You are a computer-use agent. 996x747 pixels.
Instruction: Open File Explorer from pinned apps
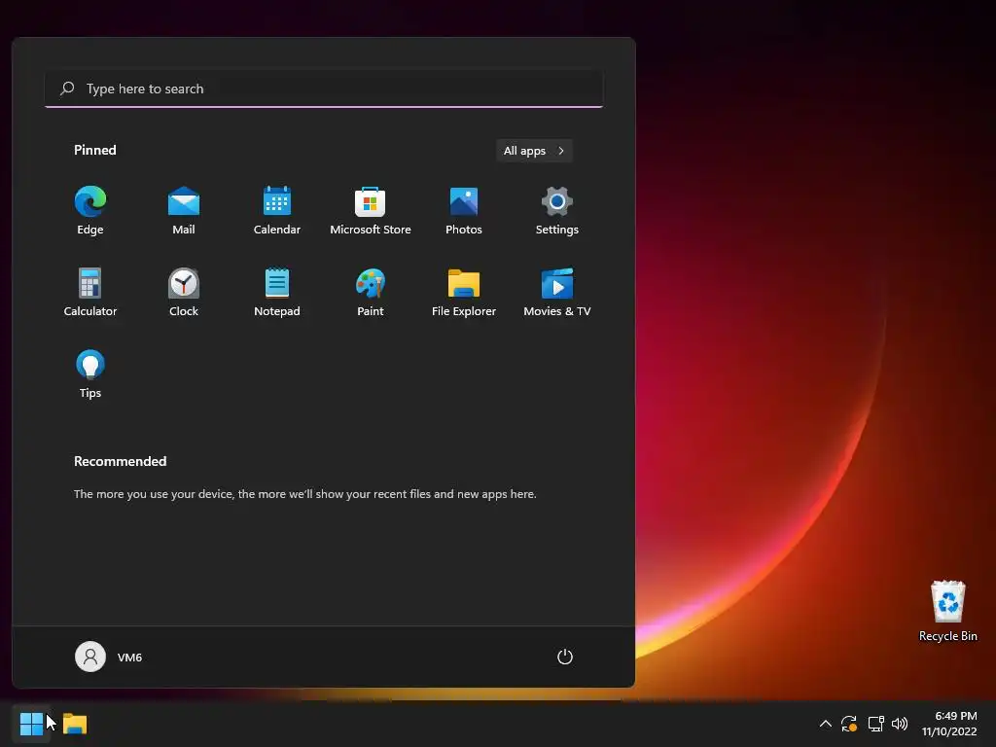(464, 292)
